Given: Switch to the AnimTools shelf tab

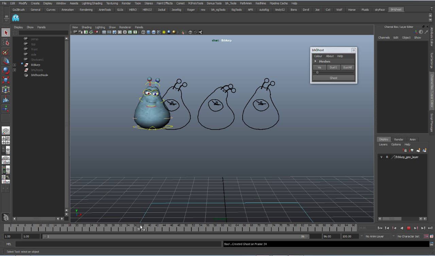Looking at the screenshot, I should coord(105,10).
